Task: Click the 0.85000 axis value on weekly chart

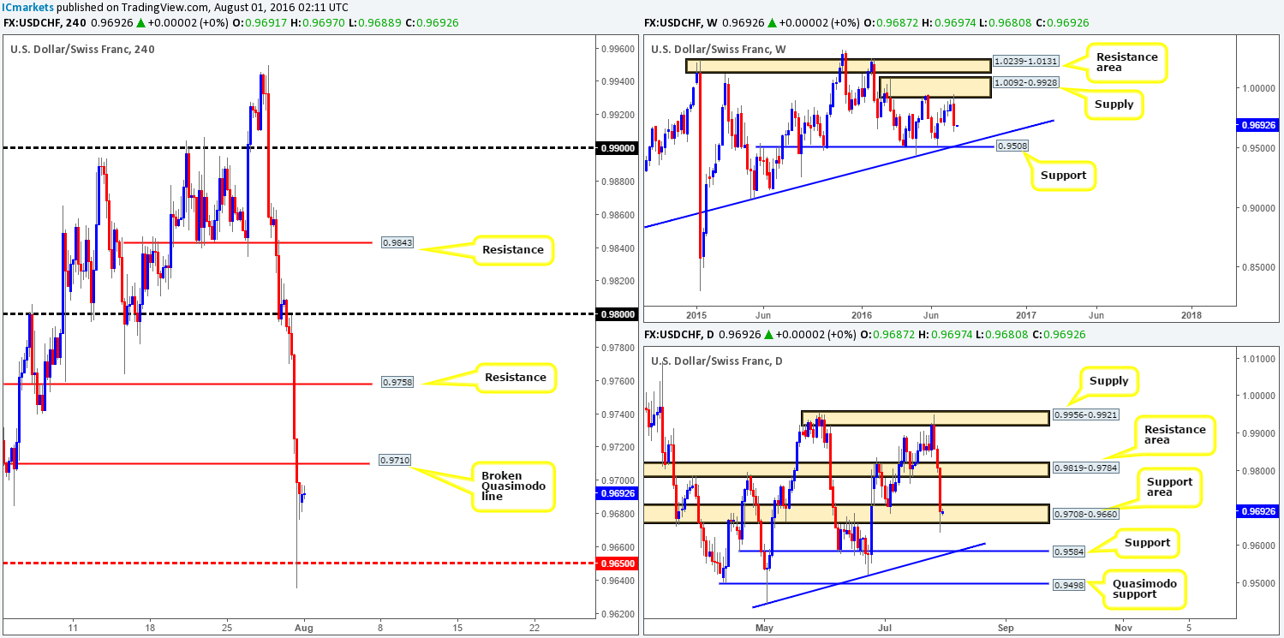Action: coord(1257,266)
